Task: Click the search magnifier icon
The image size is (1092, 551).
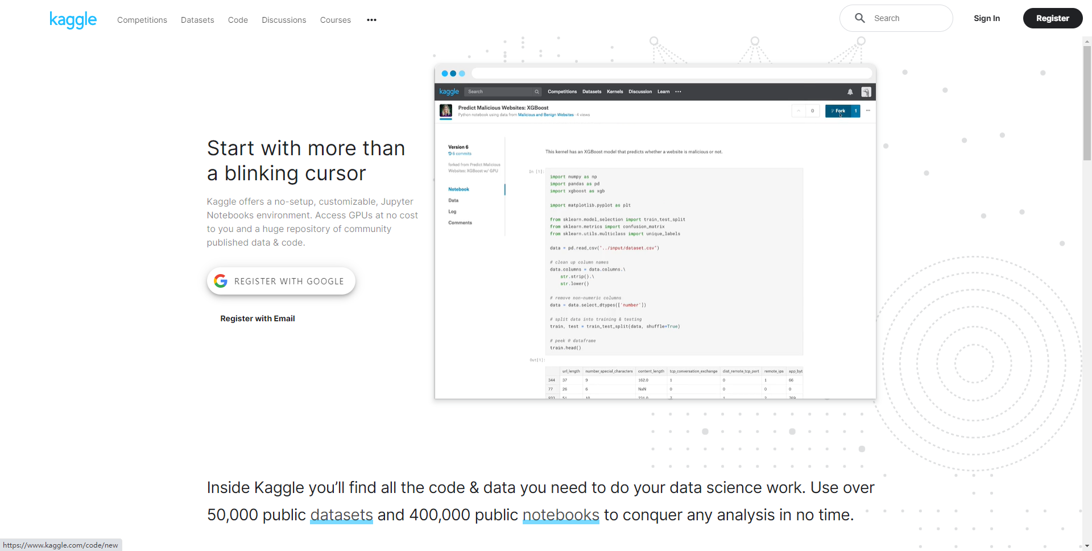Action: point(860,18)
